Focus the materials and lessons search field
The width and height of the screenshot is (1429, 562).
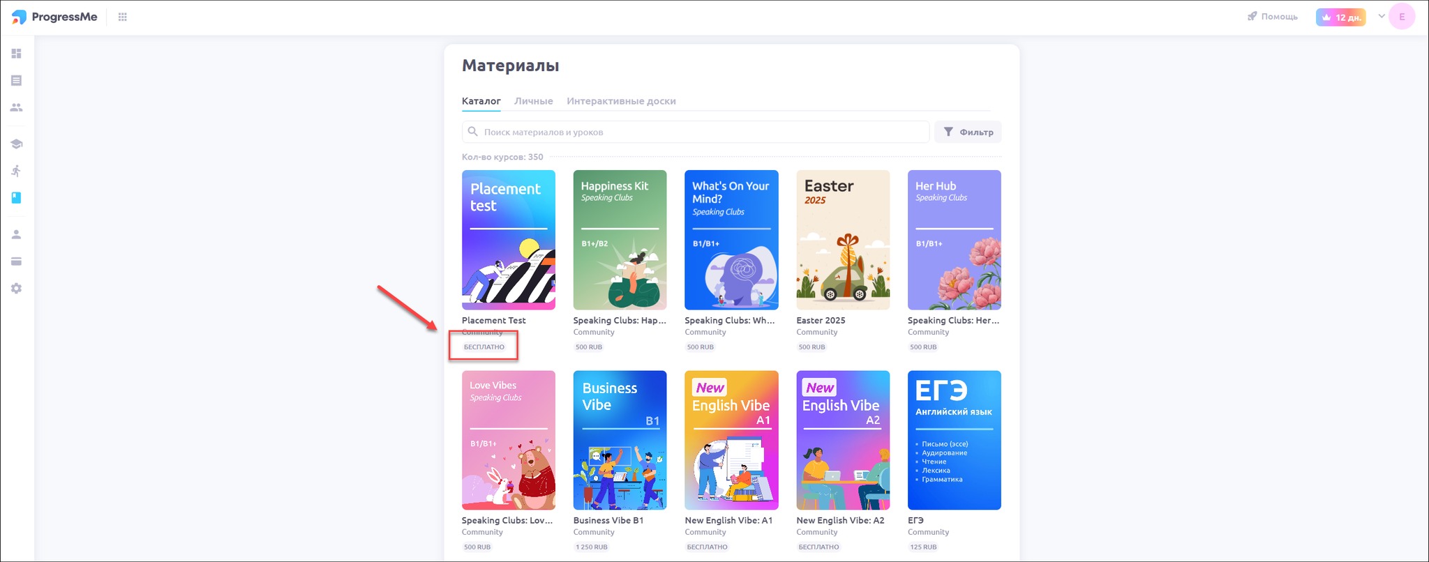tap(696, 132)
